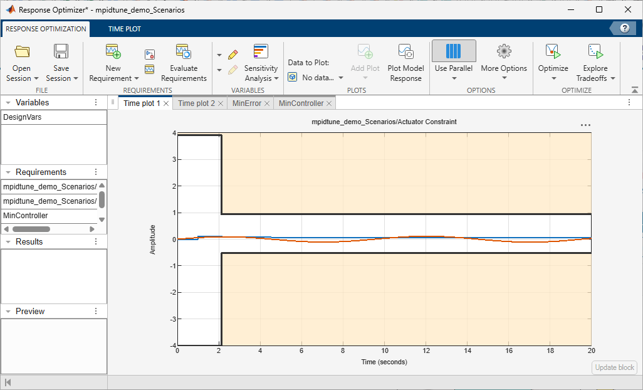Open the Preview panel three-dot menu
The height and width of the screenshot is (390, 643).
pos(96,311)
